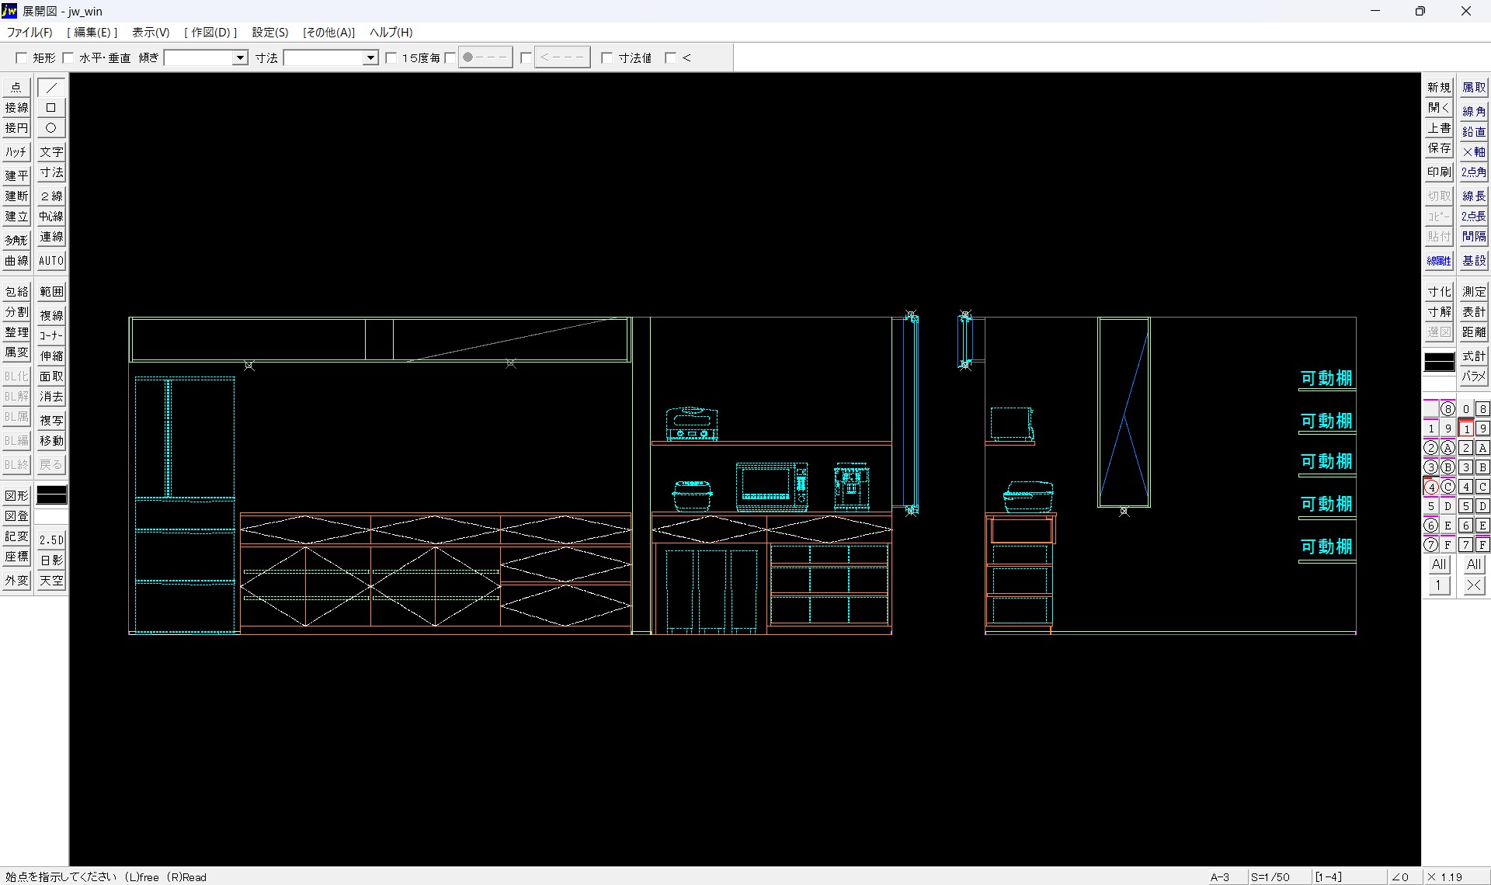Enable the 矩形 checkbox
Screen dimensions: 1491x885
tap(22, 58)
